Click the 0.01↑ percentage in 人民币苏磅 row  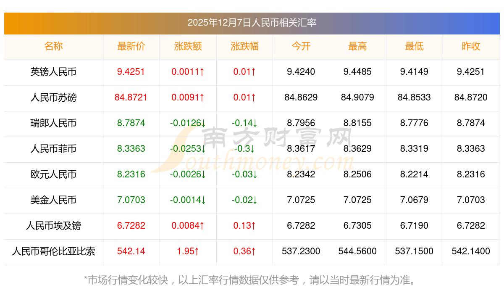tap(244, 98)
